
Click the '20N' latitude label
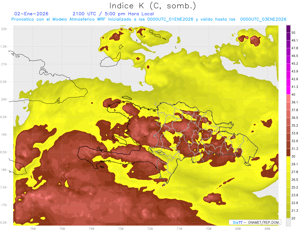click(x=4, y=99)
